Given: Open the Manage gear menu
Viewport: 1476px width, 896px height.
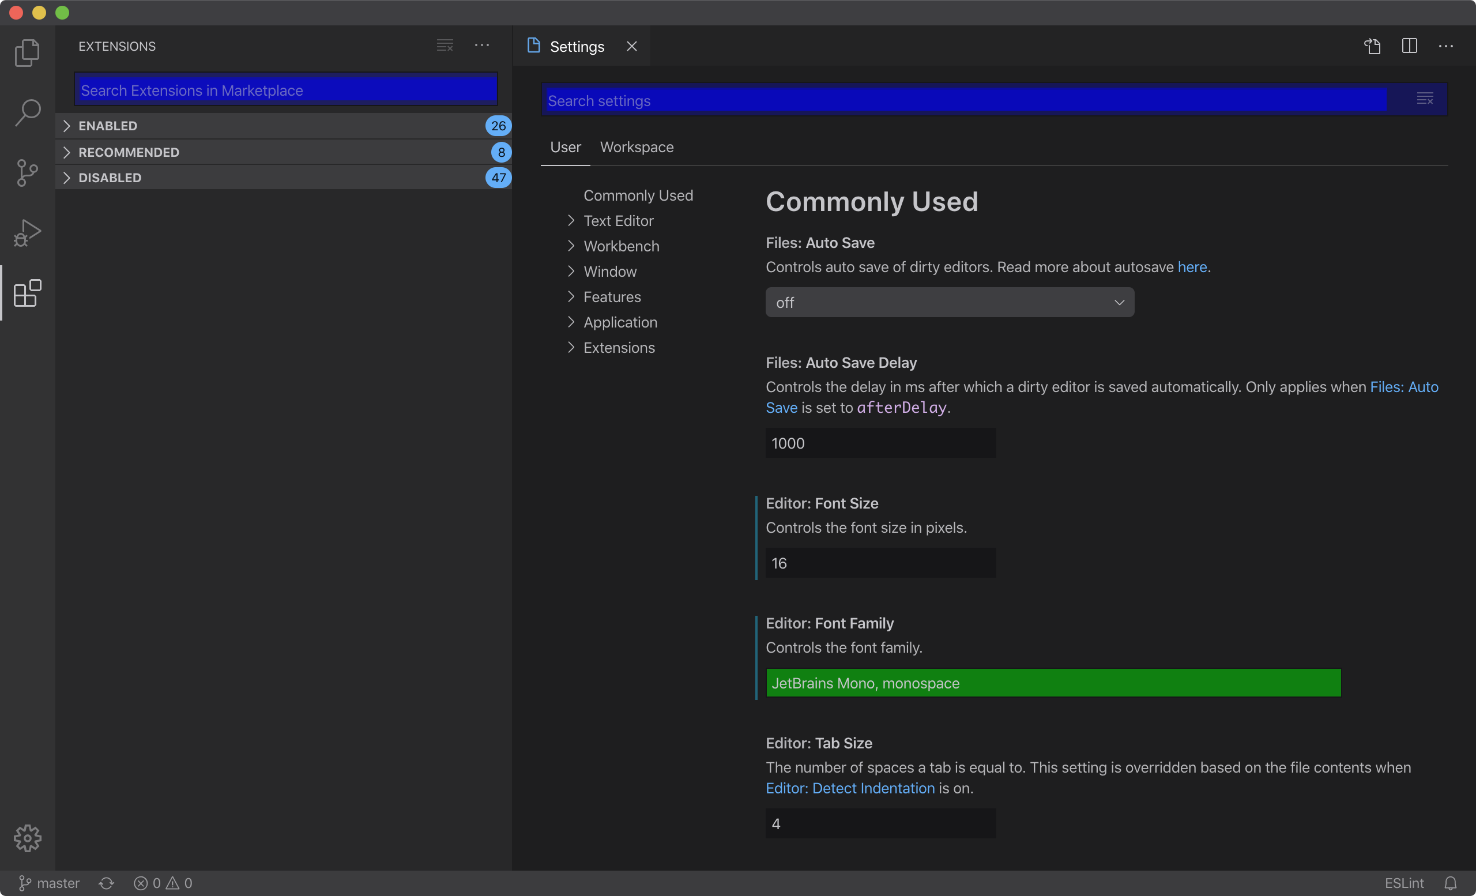Looking at the screenshot, I should [27, 838].
